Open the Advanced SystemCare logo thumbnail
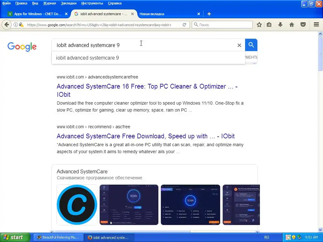The image size is (323, 242). [77, 205]
